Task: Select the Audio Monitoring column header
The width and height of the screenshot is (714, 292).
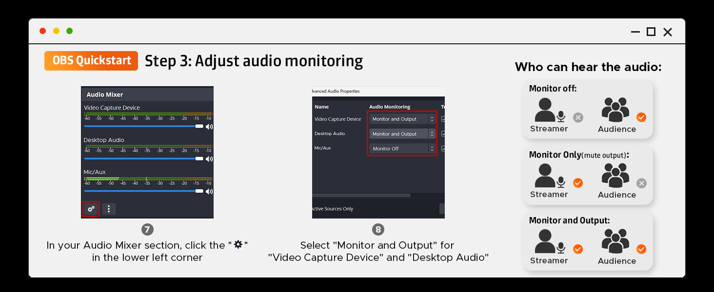Action: (x=390, y=107)
